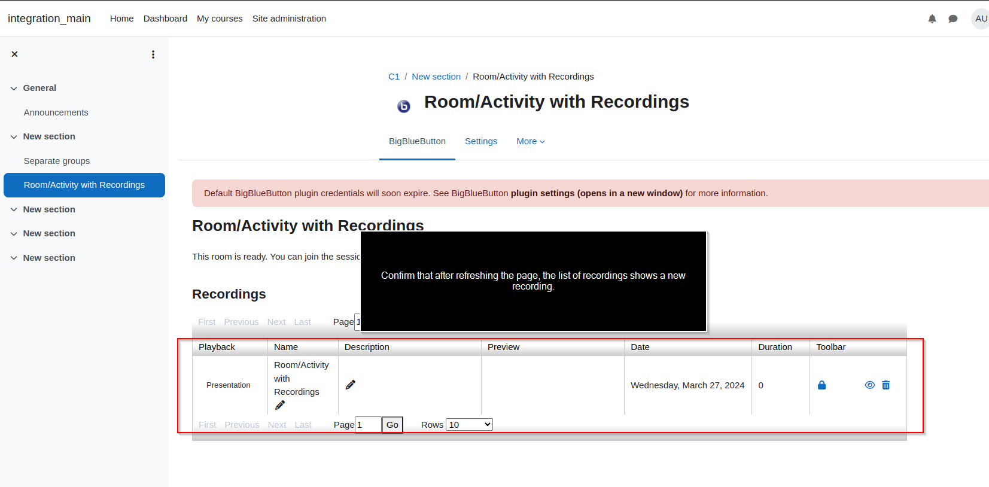Screen dimensions: 989x487
Task: Switch to the Settings tab
Action: (x=481, y=141)
